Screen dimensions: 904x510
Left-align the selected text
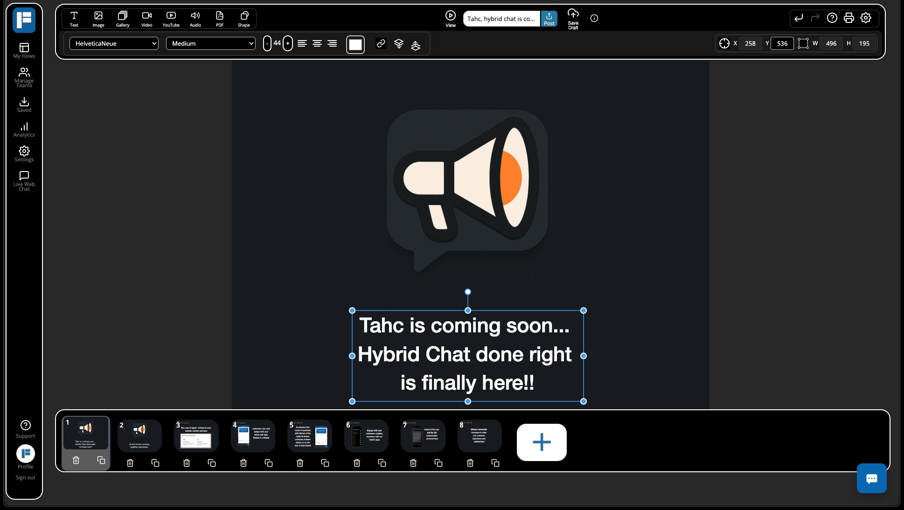(302, 43)
